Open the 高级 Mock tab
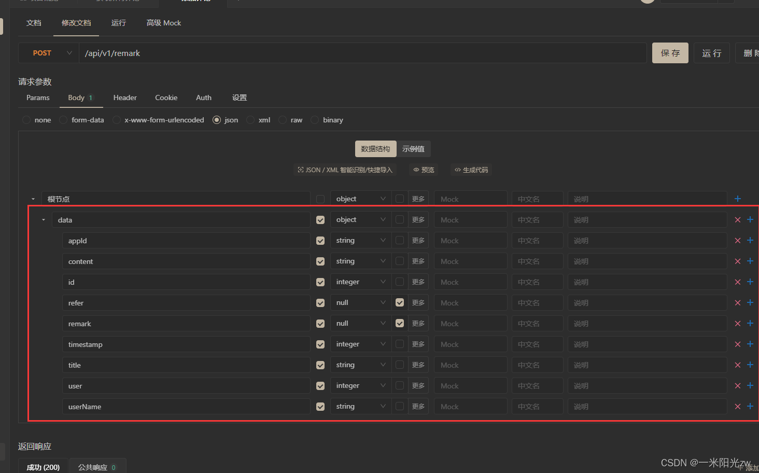 pos(164,23)
